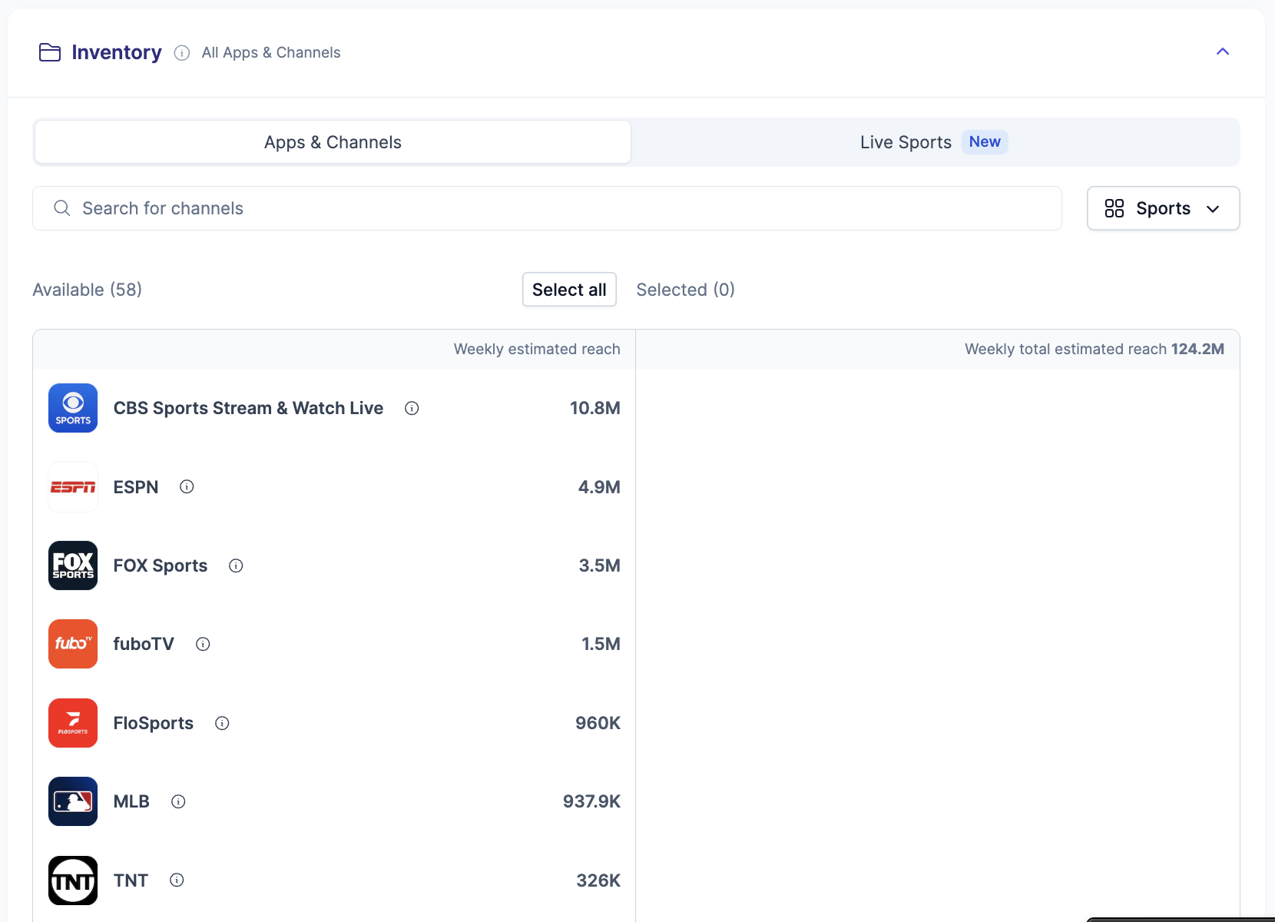This screenshot has height=922, width=1275.
Task: Click the CBS Sports app logo
Action: 73,408
